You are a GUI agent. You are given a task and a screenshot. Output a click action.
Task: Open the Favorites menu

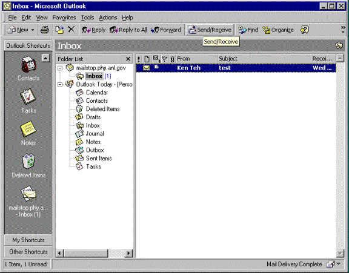click(x=64, y=18)
